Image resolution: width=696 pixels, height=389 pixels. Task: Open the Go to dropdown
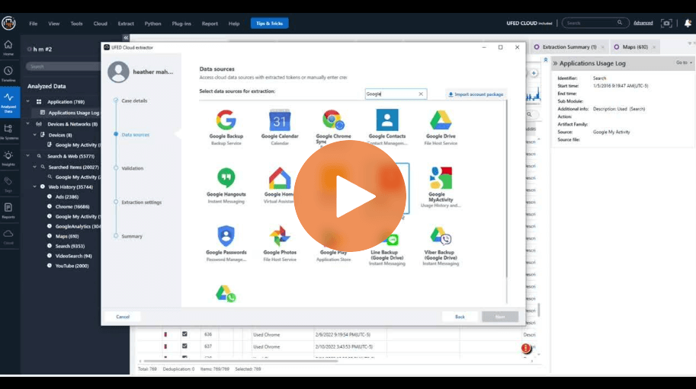tap(684, 63)
